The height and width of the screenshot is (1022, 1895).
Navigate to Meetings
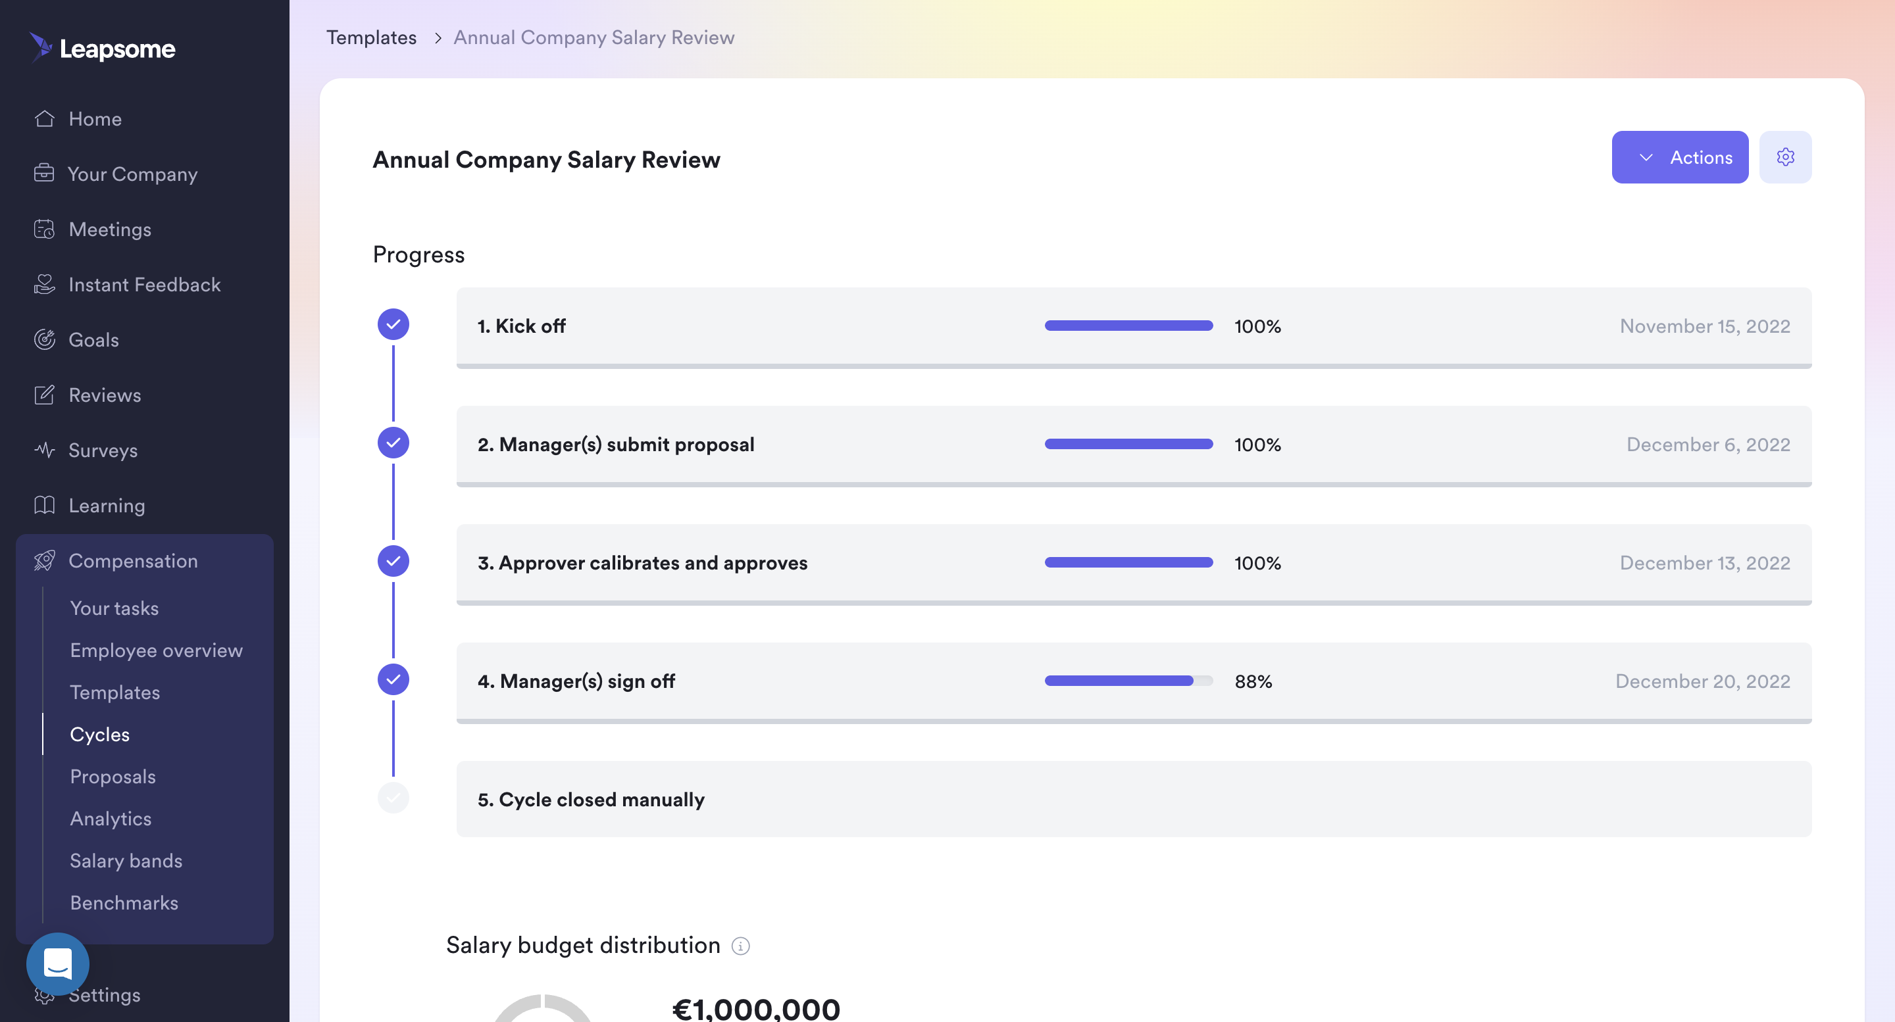[110, 229]
